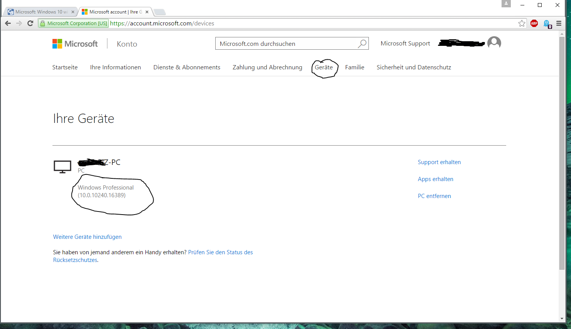The width and height of the screenshot is (571, 329).
Task: Open the Adblock Plus extension icon
Action: 534,23
